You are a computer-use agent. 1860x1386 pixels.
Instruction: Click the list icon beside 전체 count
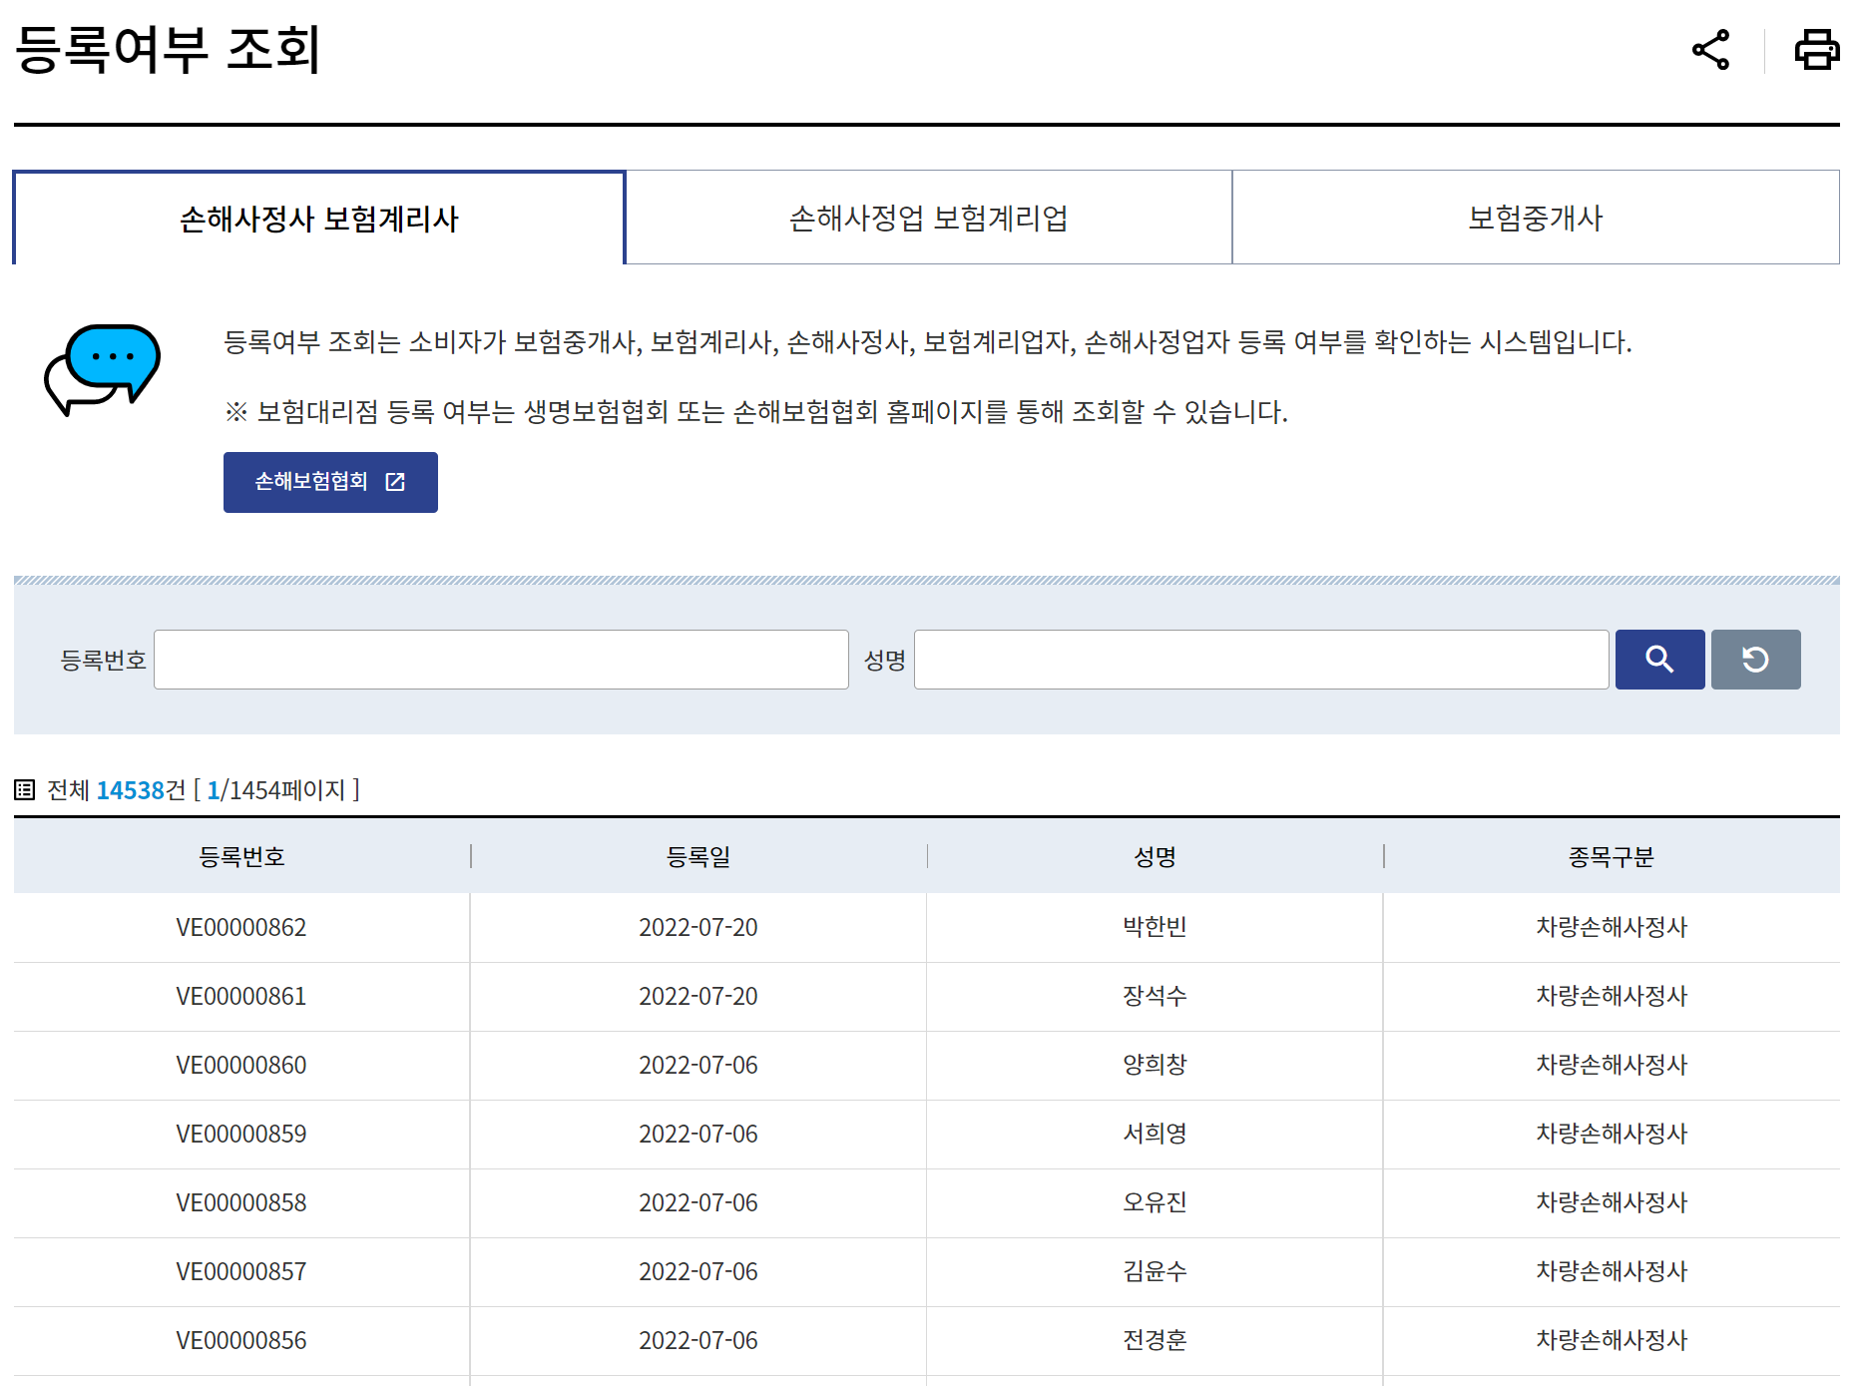coord(25,790)
